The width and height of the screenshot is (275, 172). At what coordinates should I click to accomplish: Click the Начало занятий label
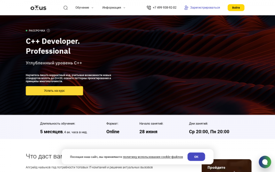tap(151, 123)
